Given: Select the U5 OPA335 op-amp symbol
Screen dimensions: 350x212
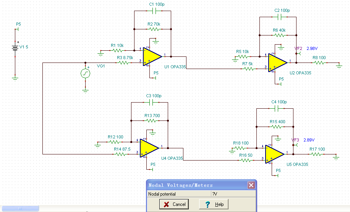Looking at the screenshot, I should (x=274, y=154).
